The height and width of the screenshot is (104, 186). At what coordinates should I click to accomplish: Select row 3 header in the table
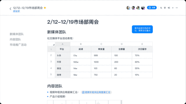pyautogui.click(x=51, y=62)
